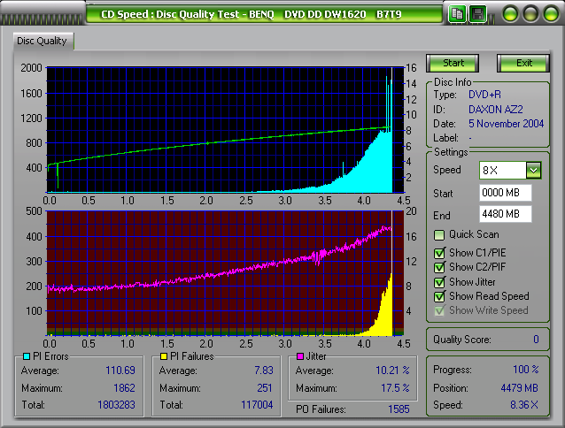This screenshot has height=428, width=565.
Task: Click the greyed Show Write Speed checkbox
Action: (439, 310)
